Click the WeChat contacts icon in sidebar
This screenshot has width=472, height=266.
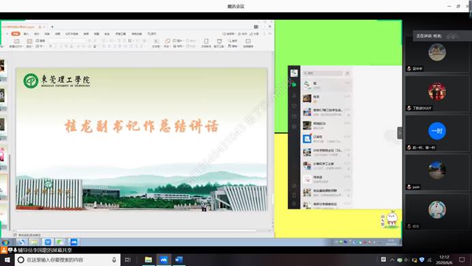click(294, 95)
